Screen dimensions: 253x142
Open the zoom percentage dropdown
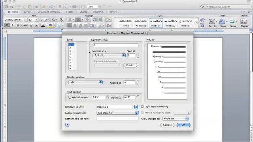(x=99, y=7)
